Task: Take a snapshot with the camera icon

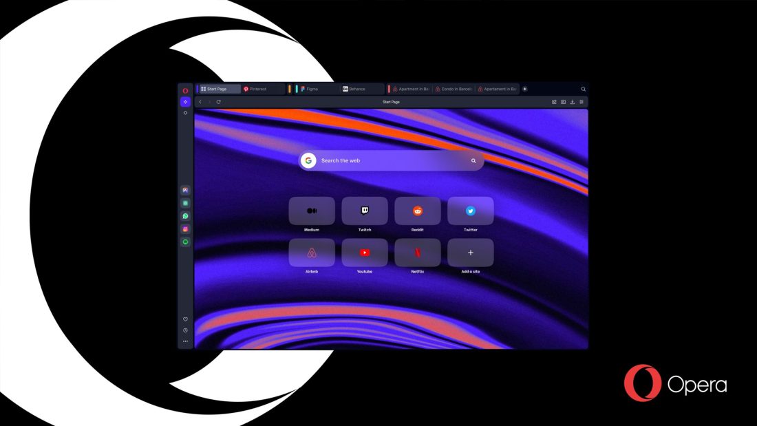Action: point(564,102)
